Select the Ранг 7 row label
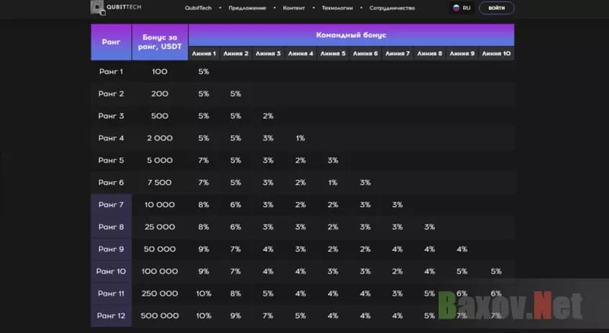 [111, 204]
